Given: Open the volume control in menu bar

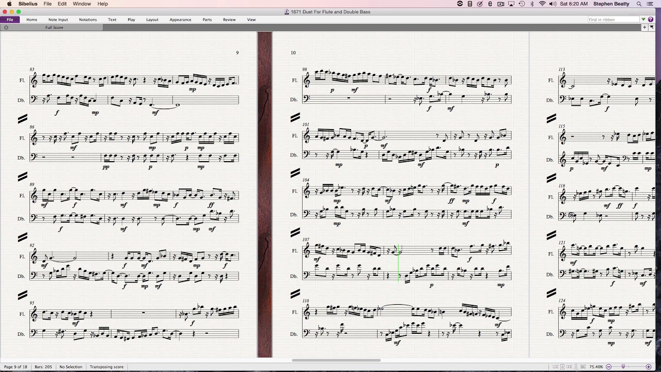Looking at the screenshot, I should (553, 4).
